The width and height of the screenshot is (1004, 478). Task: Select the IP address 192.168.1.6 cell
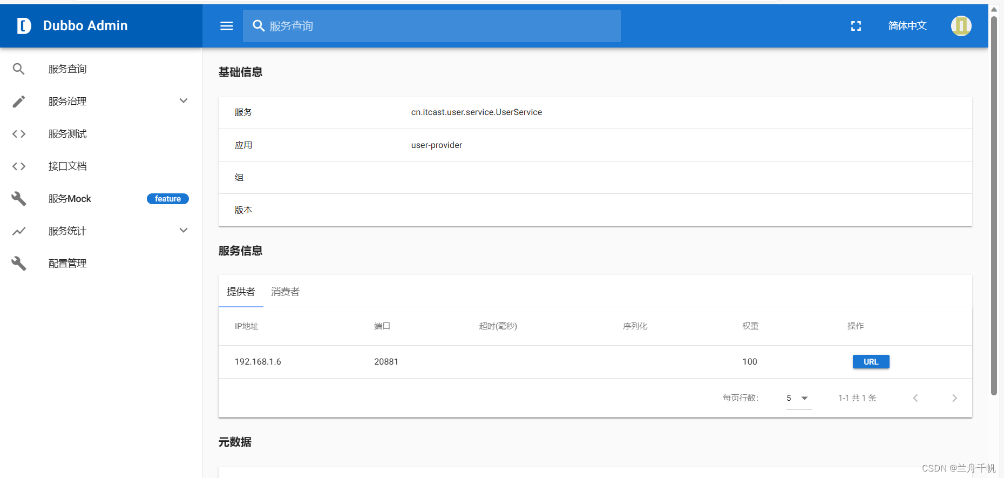click(258, 362)
